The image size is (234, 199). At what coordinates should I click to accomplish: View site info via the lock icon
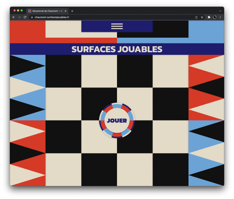32,17
